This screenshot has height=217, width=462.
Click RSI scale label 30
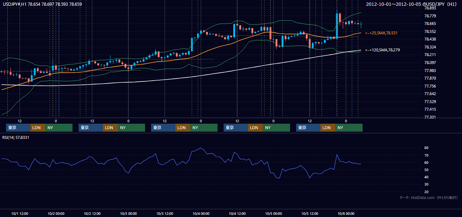[426, 184]
